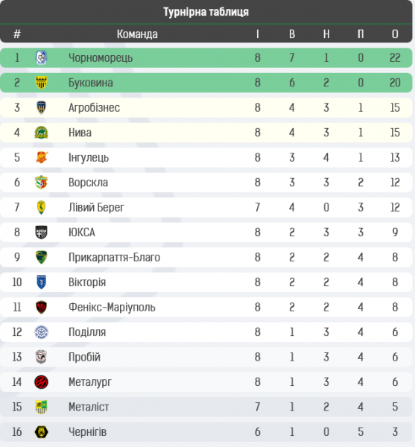Viewport: 415px width, 447px height.
Task: Click the Турнірна таблиця title tab
Action: pos(206,12)
